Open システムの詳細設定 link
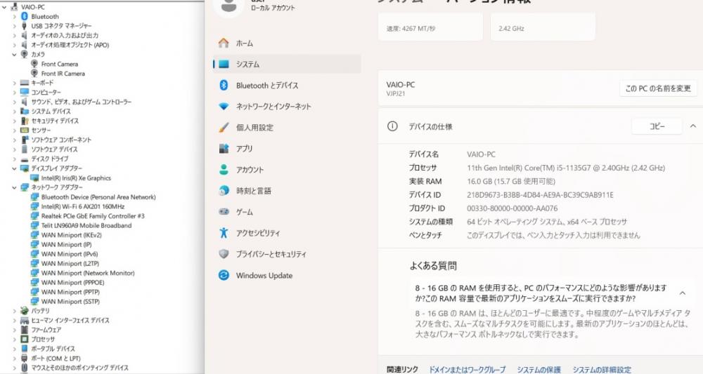703x374 pixels. tap(602, 370)
